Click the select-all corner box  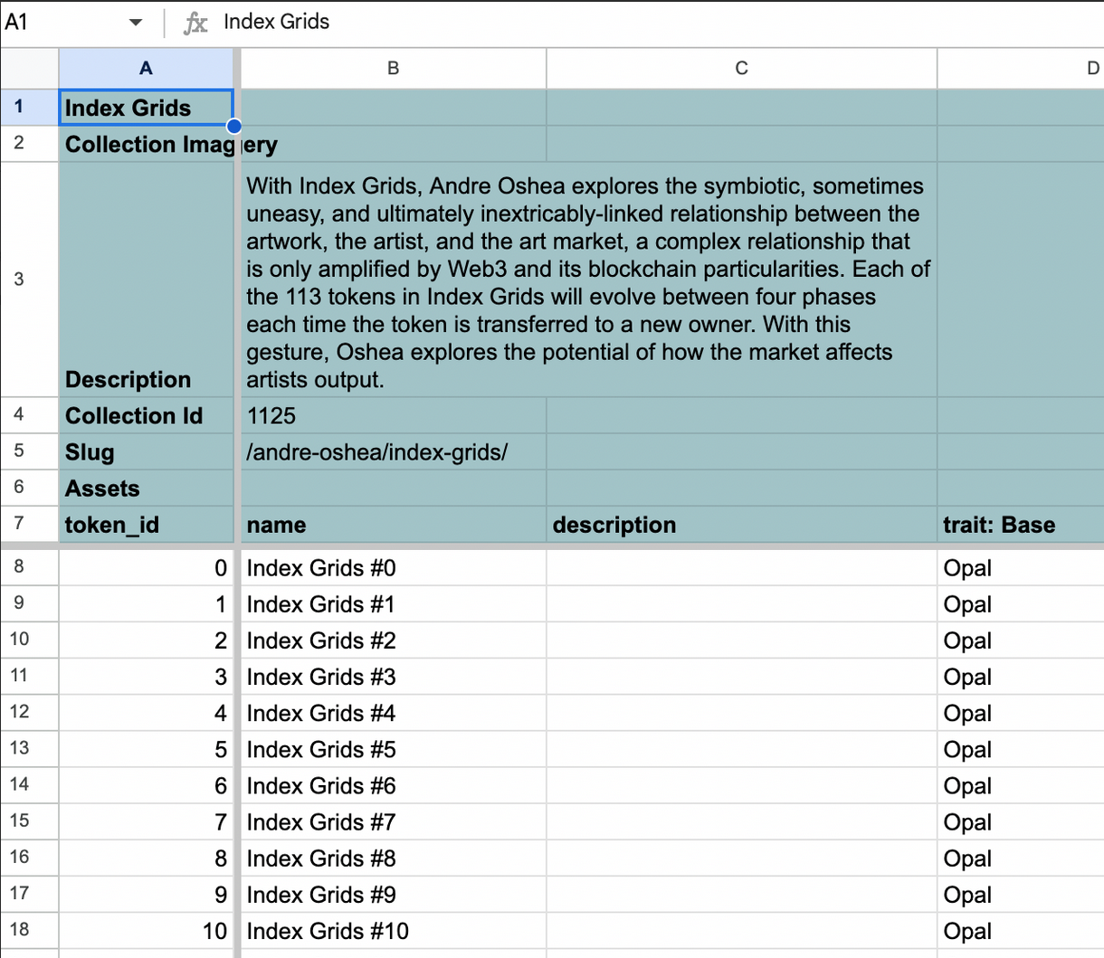pyautogui.click(x=29, y=68)
